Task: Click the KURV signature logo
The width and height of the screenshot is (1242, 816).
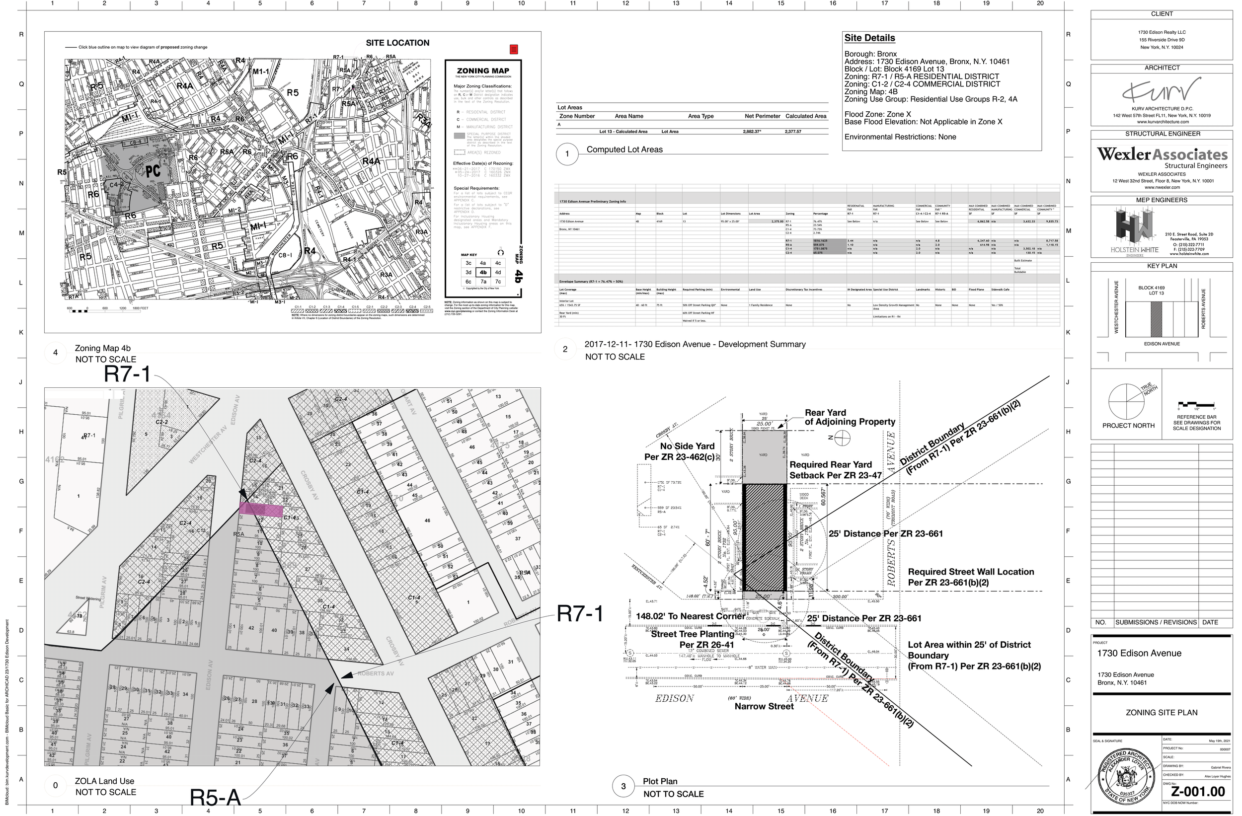Action: 1162,90
